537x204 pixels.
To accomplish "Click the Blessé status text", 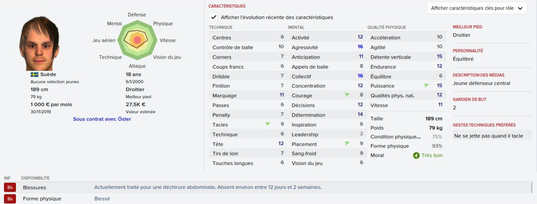I will point(102,199).
